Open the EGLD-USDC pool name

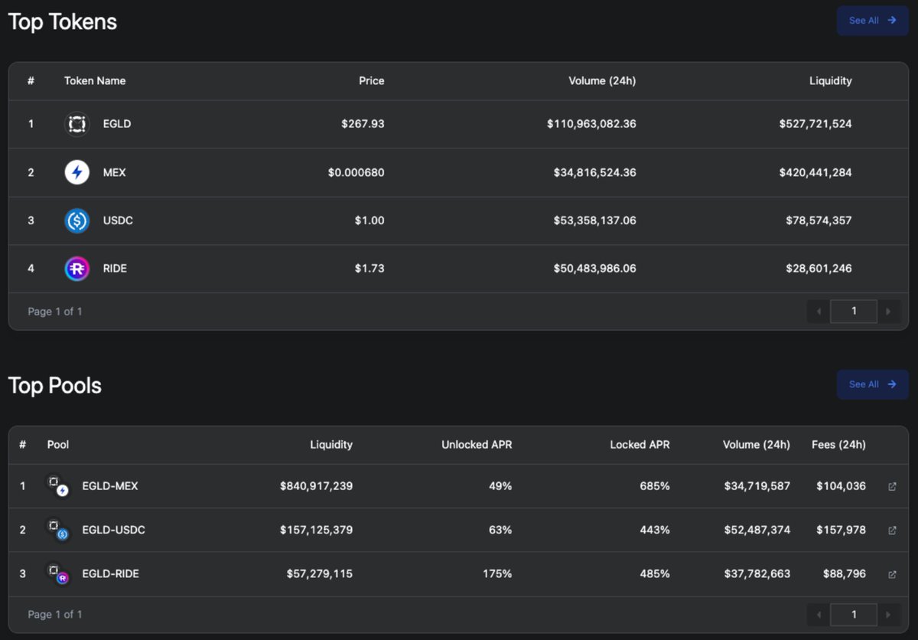coord(113,530)
